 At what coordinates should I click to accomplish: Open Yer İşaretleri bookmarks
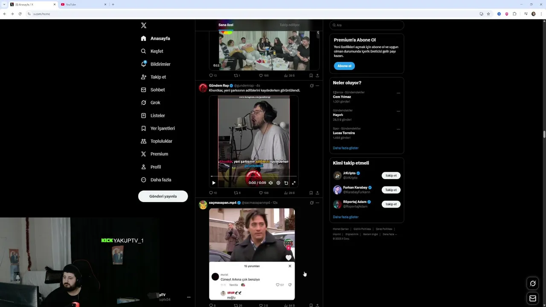click(158, 128)
